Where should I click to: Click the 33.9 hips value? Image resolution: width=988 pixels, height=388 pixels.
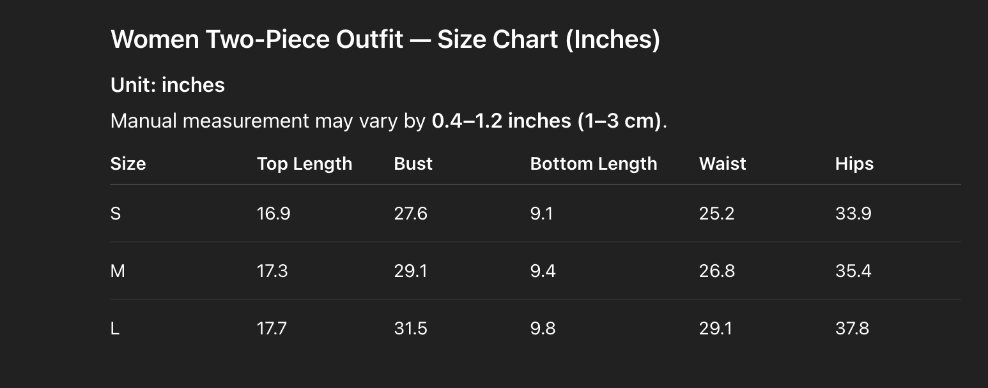853,214
